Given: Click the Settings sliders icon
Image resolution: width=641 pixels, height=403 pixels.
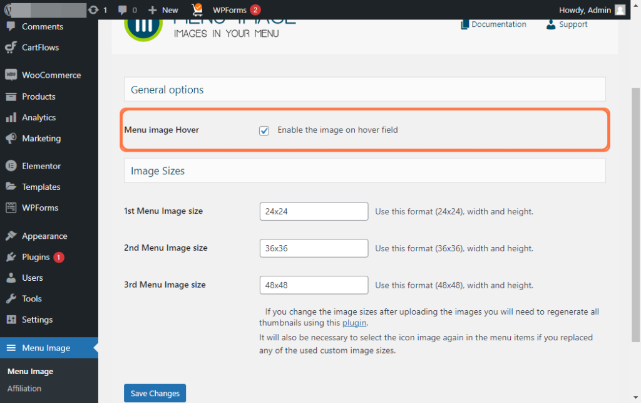Looking at the screenshot, I should [x=11, y=320].
